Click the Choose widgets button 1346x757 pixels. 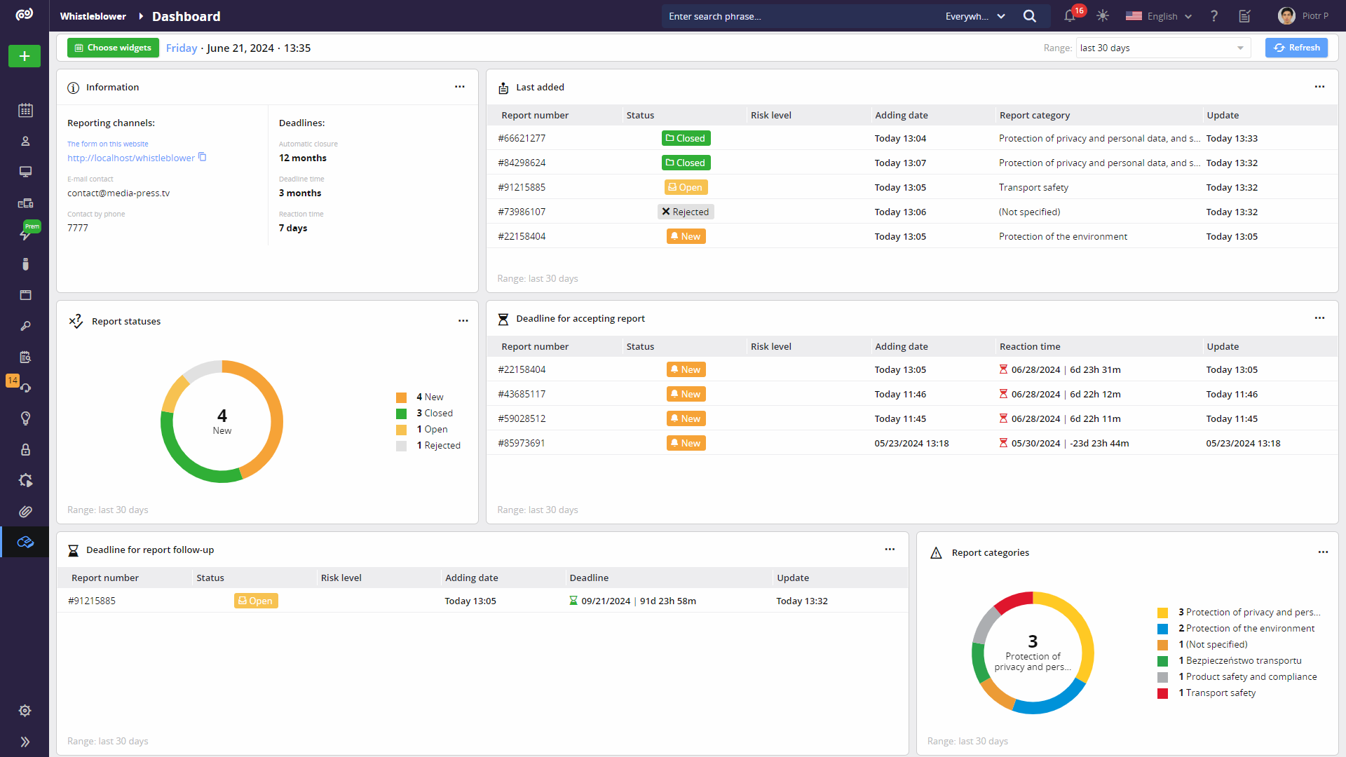[x=113, y=48]
